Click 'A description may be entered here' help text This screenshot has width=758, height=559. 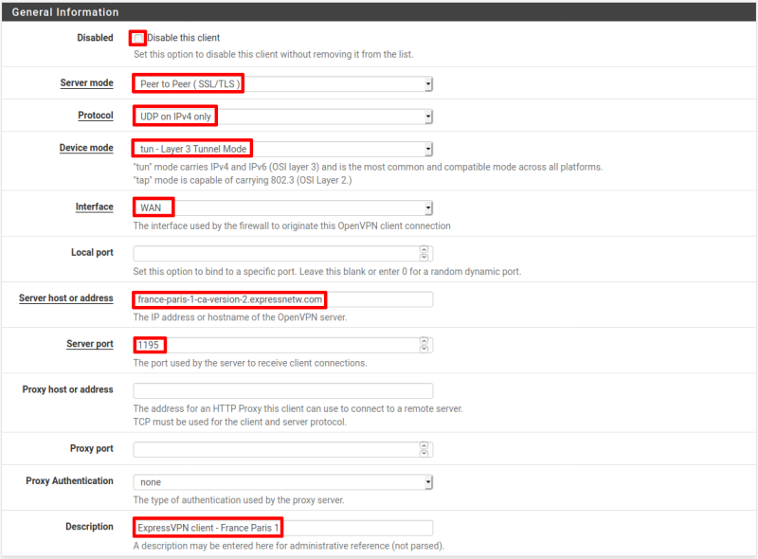(x=289, y=546)
